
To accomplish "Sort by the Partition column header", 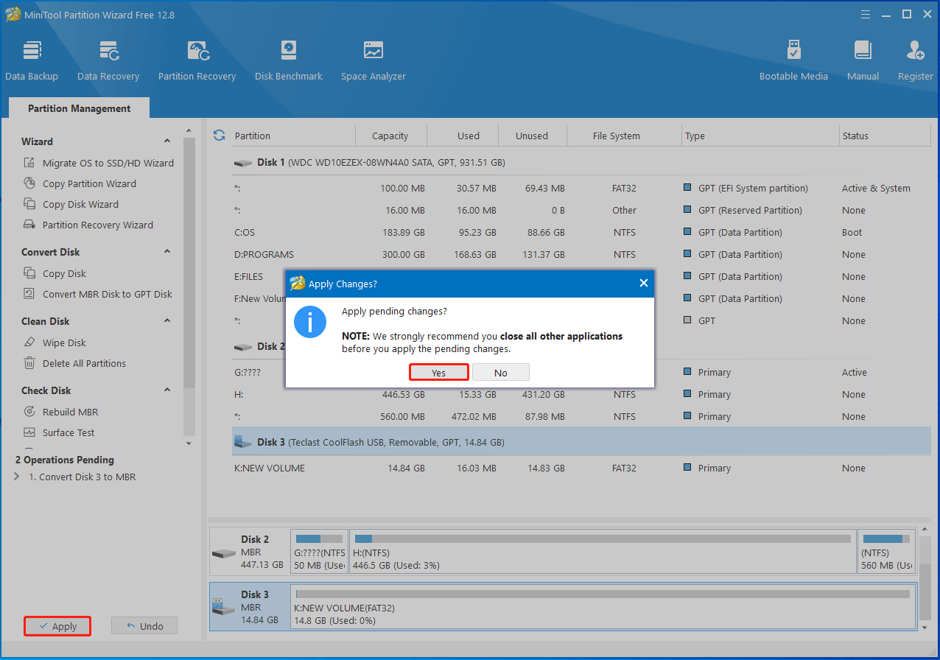I will (293, 136).
